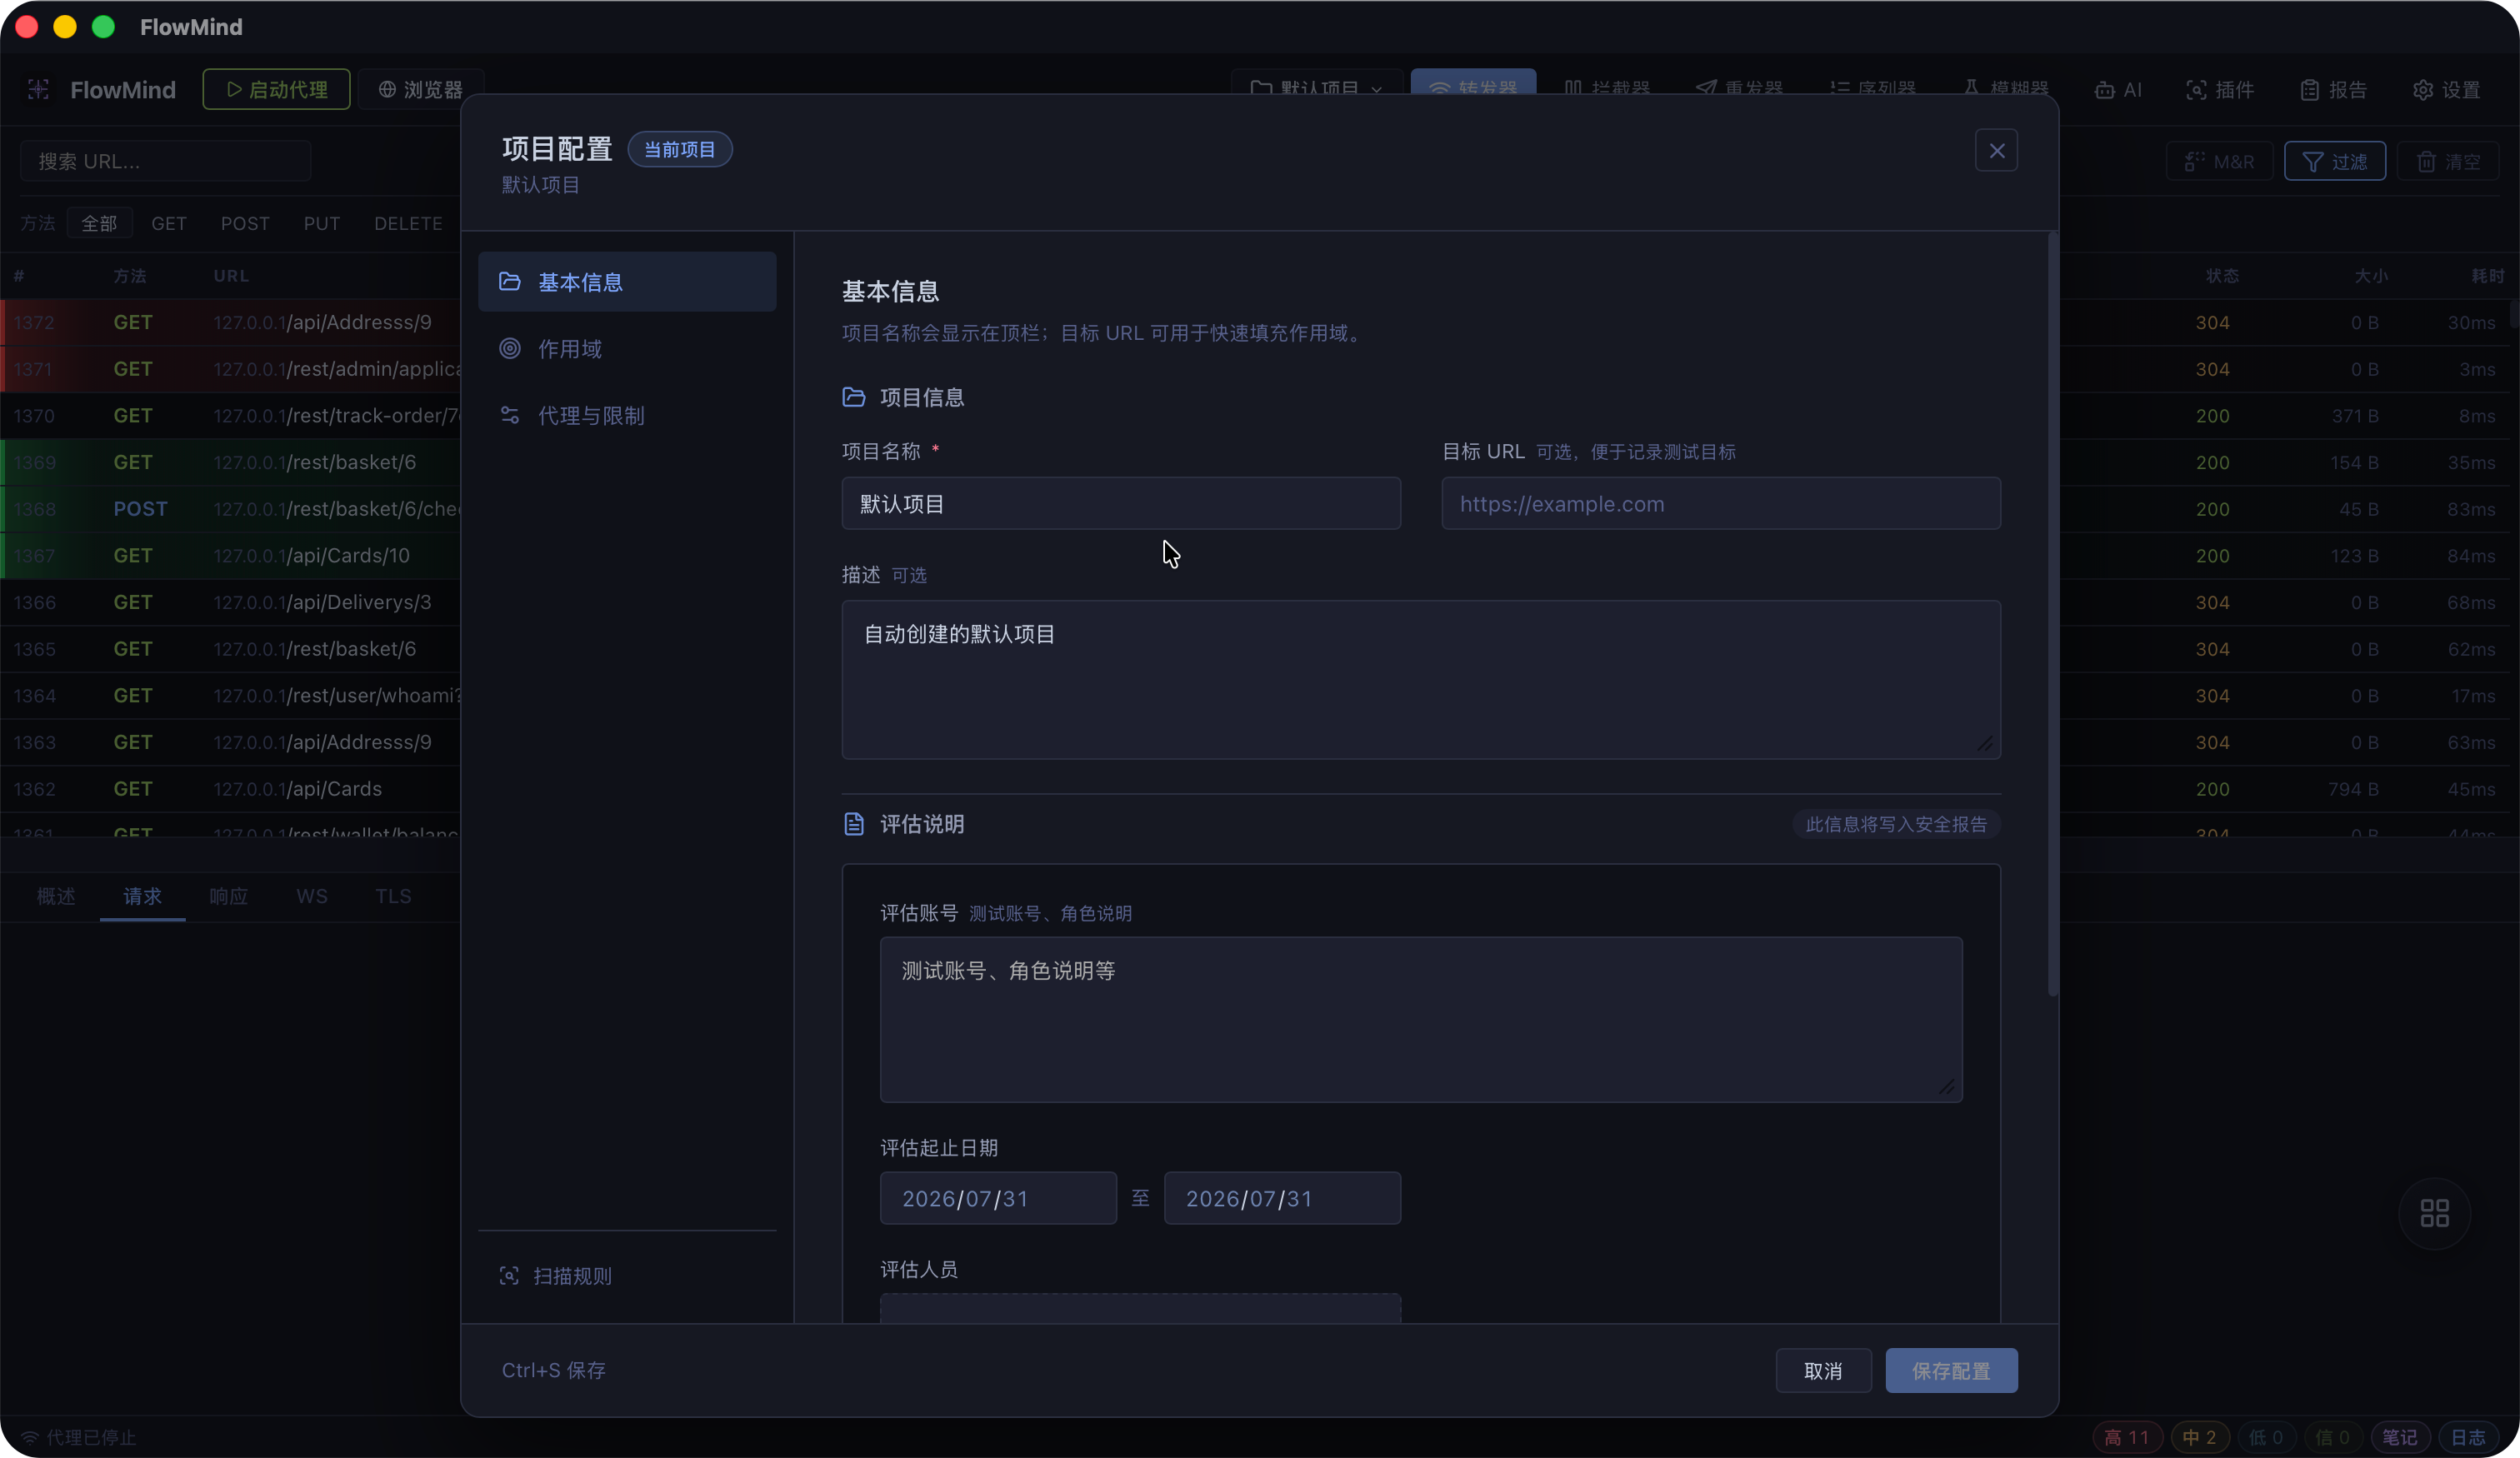2520x1458 pixels.
Task: Open the 评估起止日期 start date picker
Action: tap(998, 1198)
